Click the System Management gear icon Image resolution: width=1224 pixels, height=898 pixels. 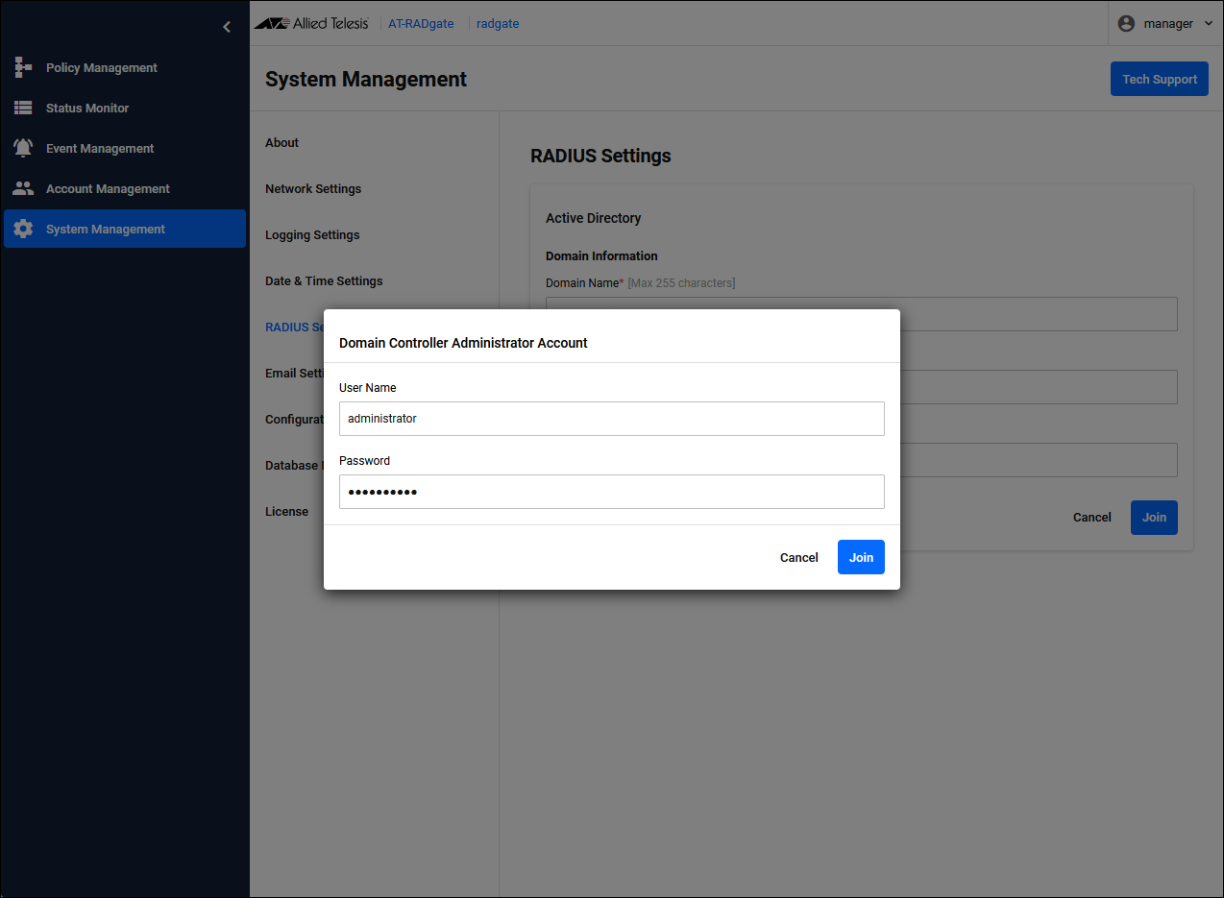coord(23,230)
